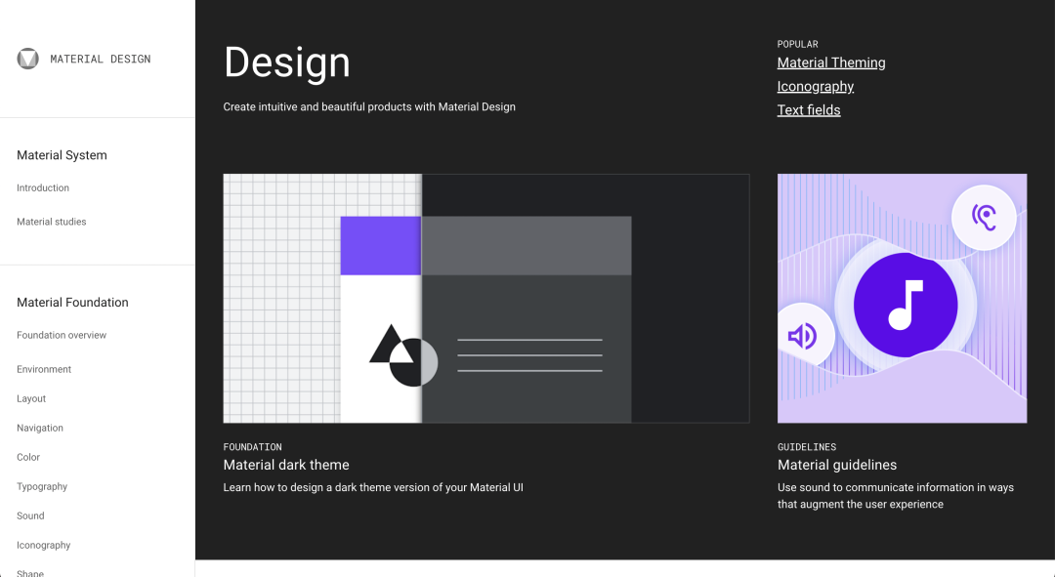Viewport: 1055px width, 577px height.
Task: Click the Material System section heading
Action: [62, 155]
